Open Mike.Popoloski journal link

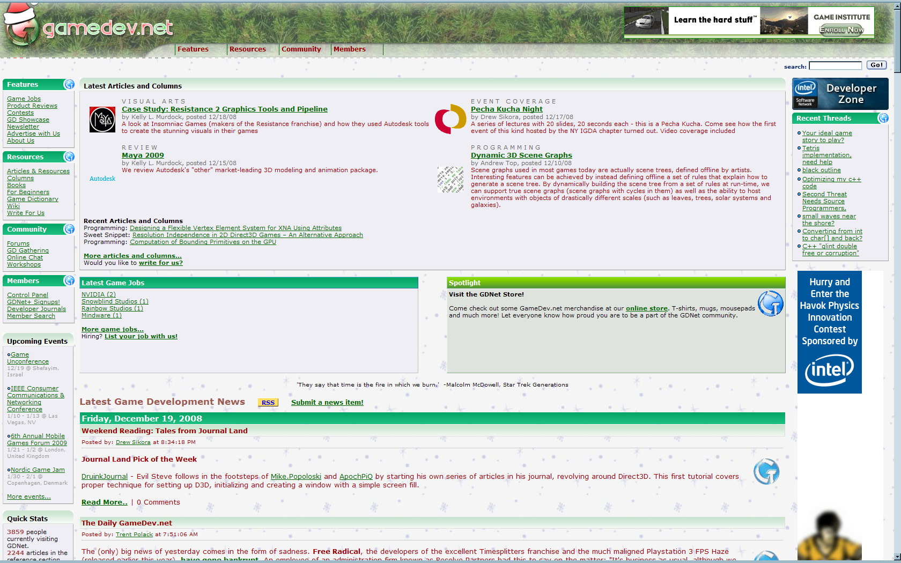pos(296,476)
